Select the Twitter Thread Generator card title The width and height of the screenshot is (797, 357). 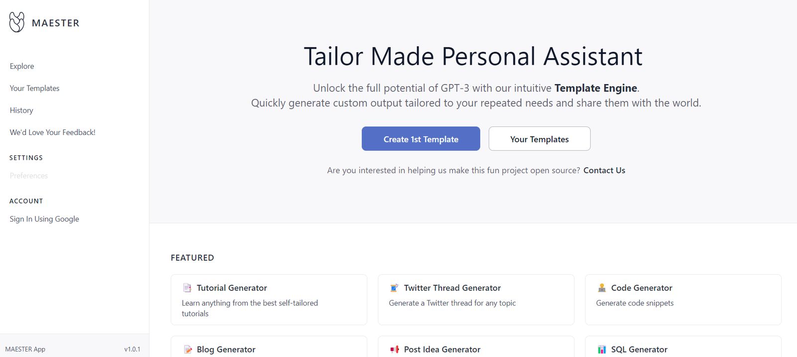click(452, 288)
